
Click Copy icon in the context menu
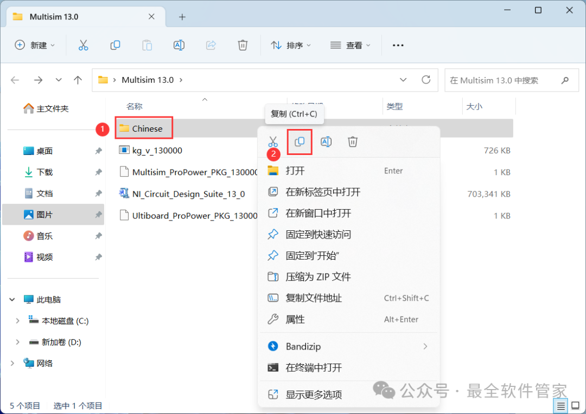click(x=300, y=141)
